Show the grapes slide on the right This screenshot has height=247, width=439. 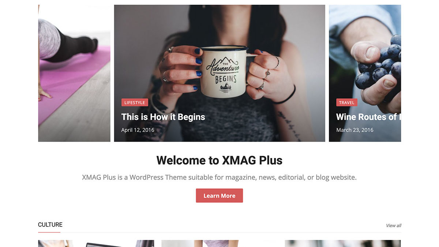click(x=365, y=73)
